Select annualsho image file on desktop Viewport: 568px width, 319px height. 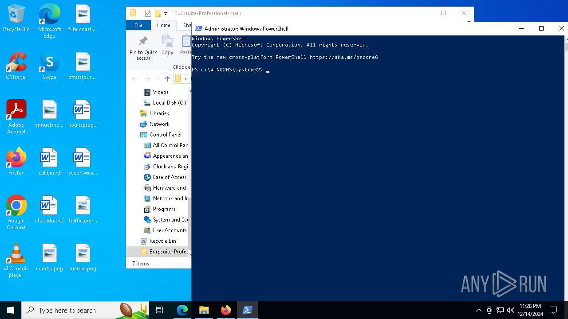(49, 114)
